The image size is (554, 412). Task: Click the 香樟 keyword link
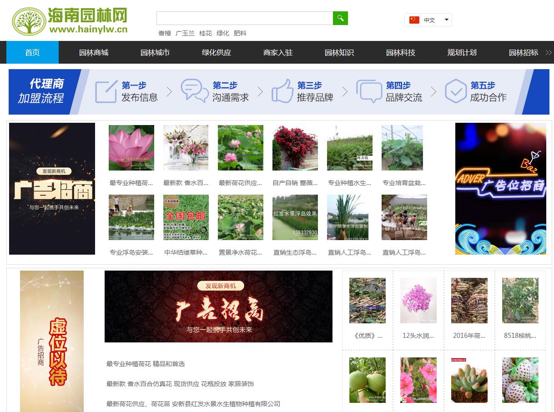[165, 33]
